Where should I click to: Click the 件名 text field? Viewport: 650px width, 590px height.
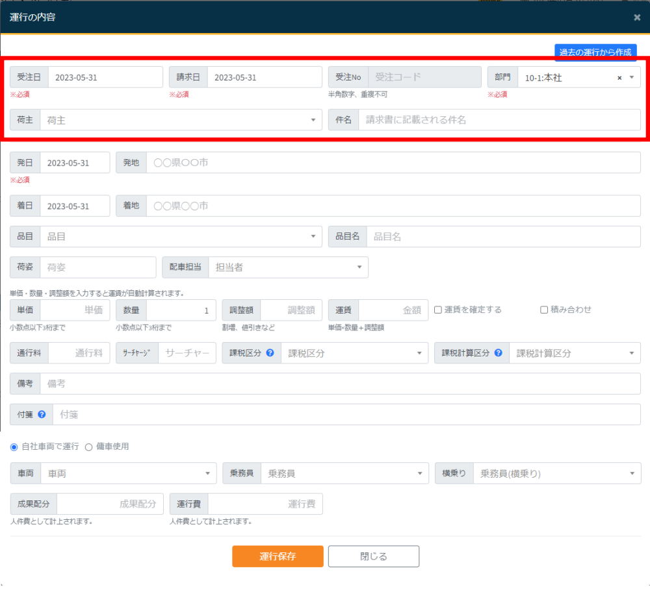pos(499,120)
